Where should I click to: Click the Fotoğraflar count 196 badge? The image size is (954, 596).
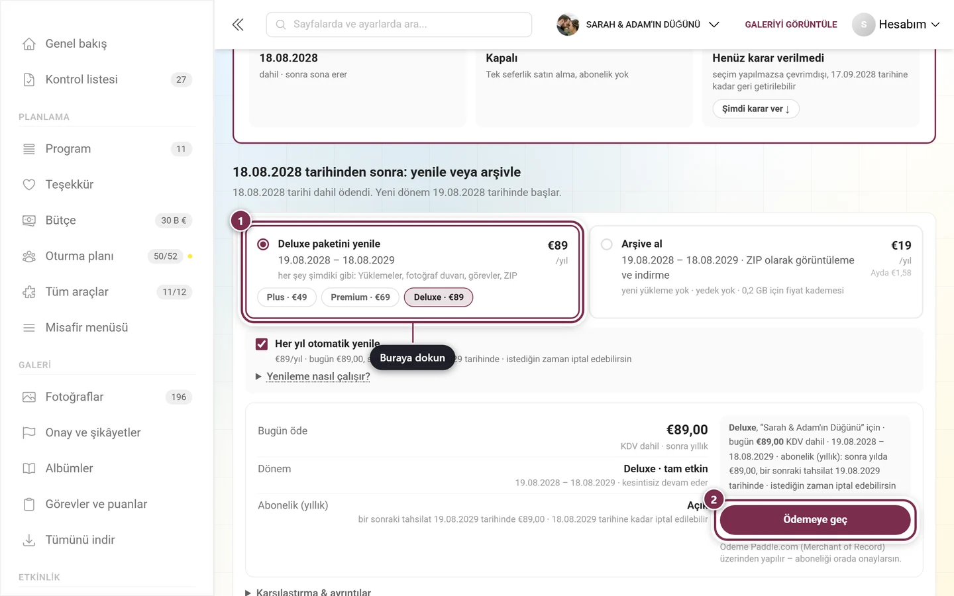click(179, 397)
